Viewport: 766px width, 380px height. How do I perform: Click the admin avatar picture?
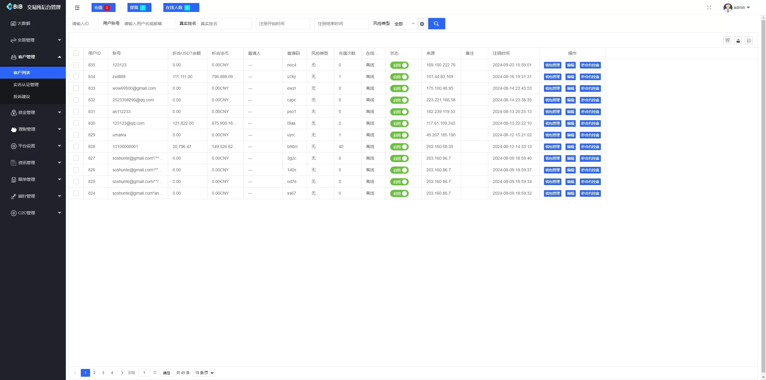(727, 8)
